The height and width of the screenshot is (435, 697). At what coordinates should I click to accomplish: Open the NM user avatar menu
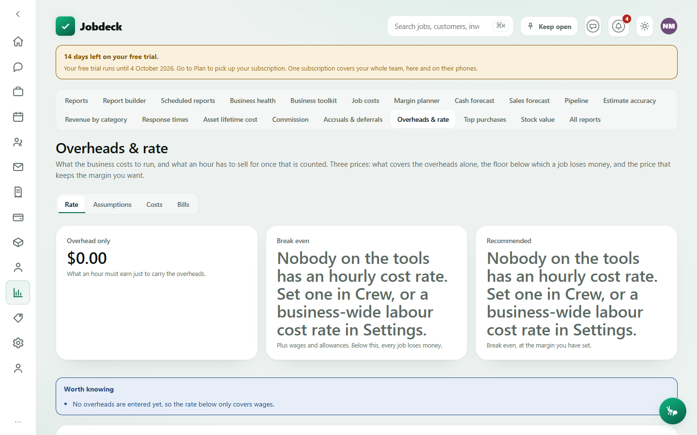[669, 26]
